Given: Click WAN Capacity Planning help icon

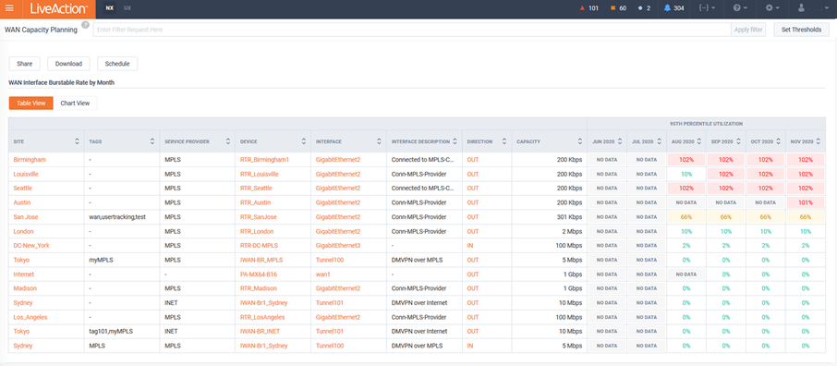Looking at the screenshot, I should tap(85, 25).
